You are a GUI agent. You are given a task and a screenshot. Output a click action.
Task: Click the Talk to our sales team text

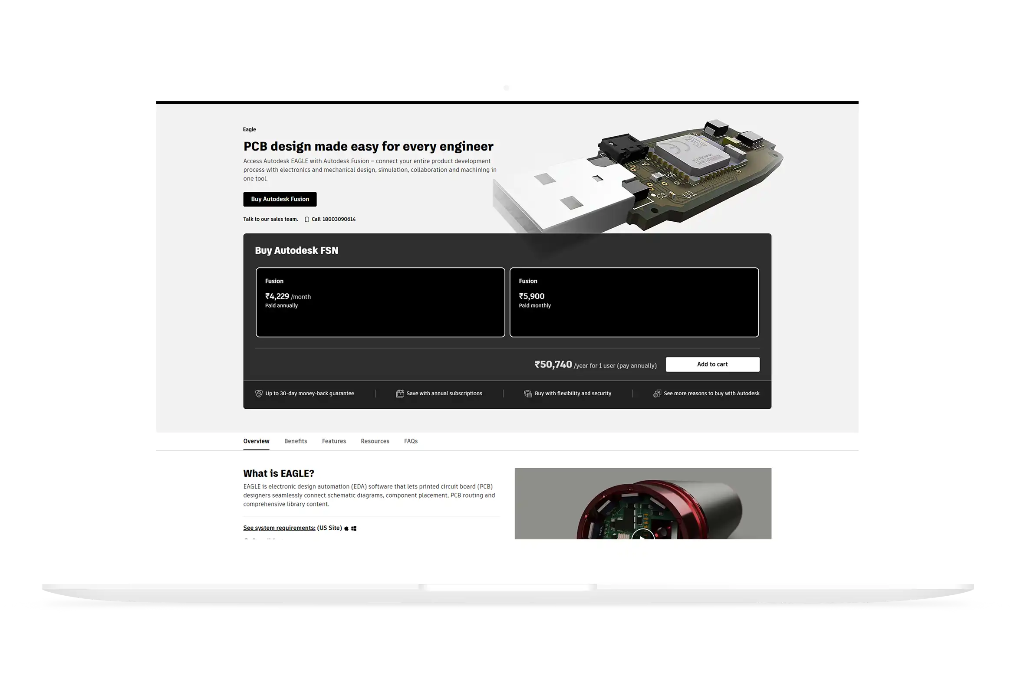coord(270,219)
